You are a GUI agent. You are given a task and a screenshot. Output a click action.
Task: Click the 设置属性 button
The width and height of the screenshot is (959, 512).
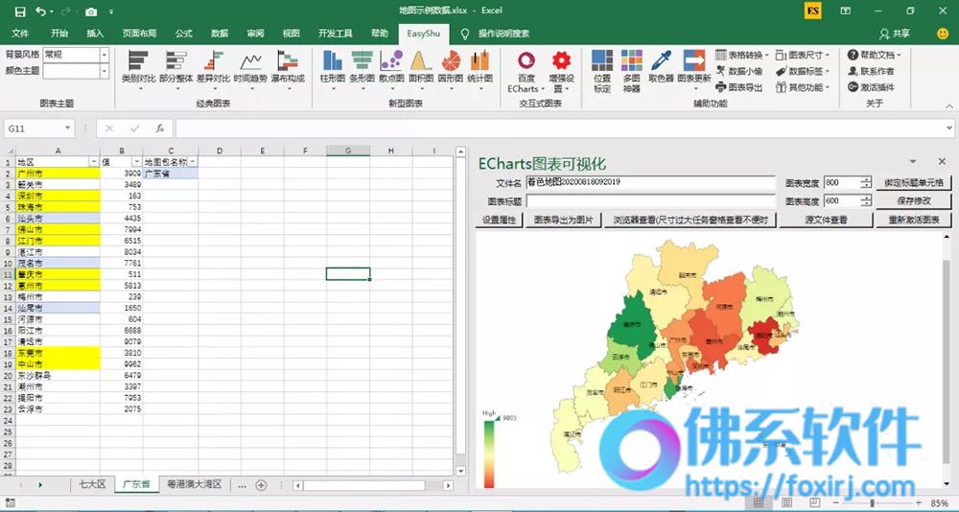(499, 221)
